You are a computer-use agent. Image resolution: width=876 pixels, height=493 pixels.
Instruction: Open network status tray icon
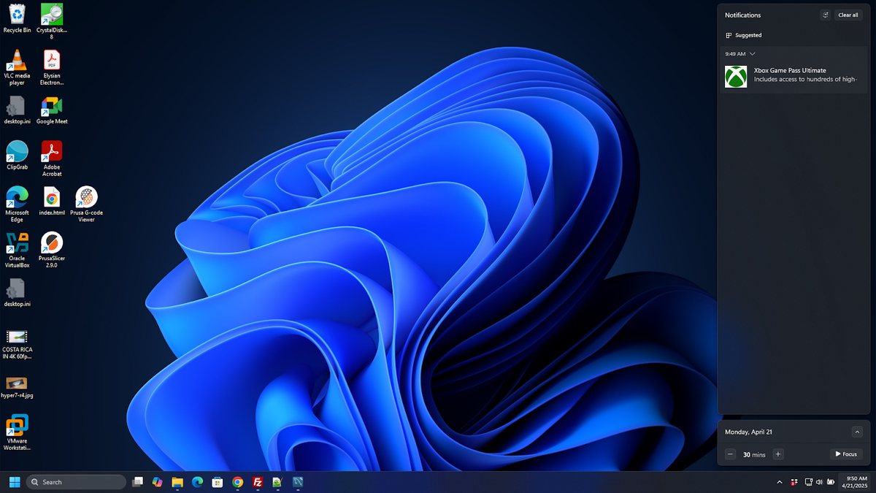click(809, 482)
